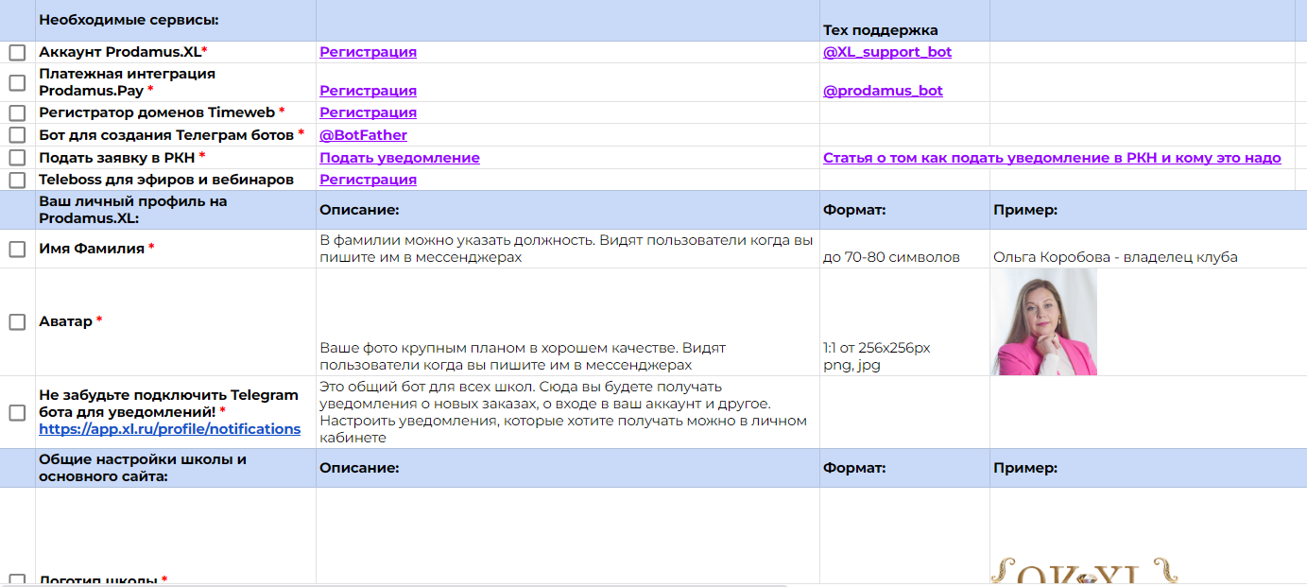This screenshot has width=1307, height=587.
Task: Select the Аккаунт Prodamus.XL* cell
Action: tap(176, 52)
